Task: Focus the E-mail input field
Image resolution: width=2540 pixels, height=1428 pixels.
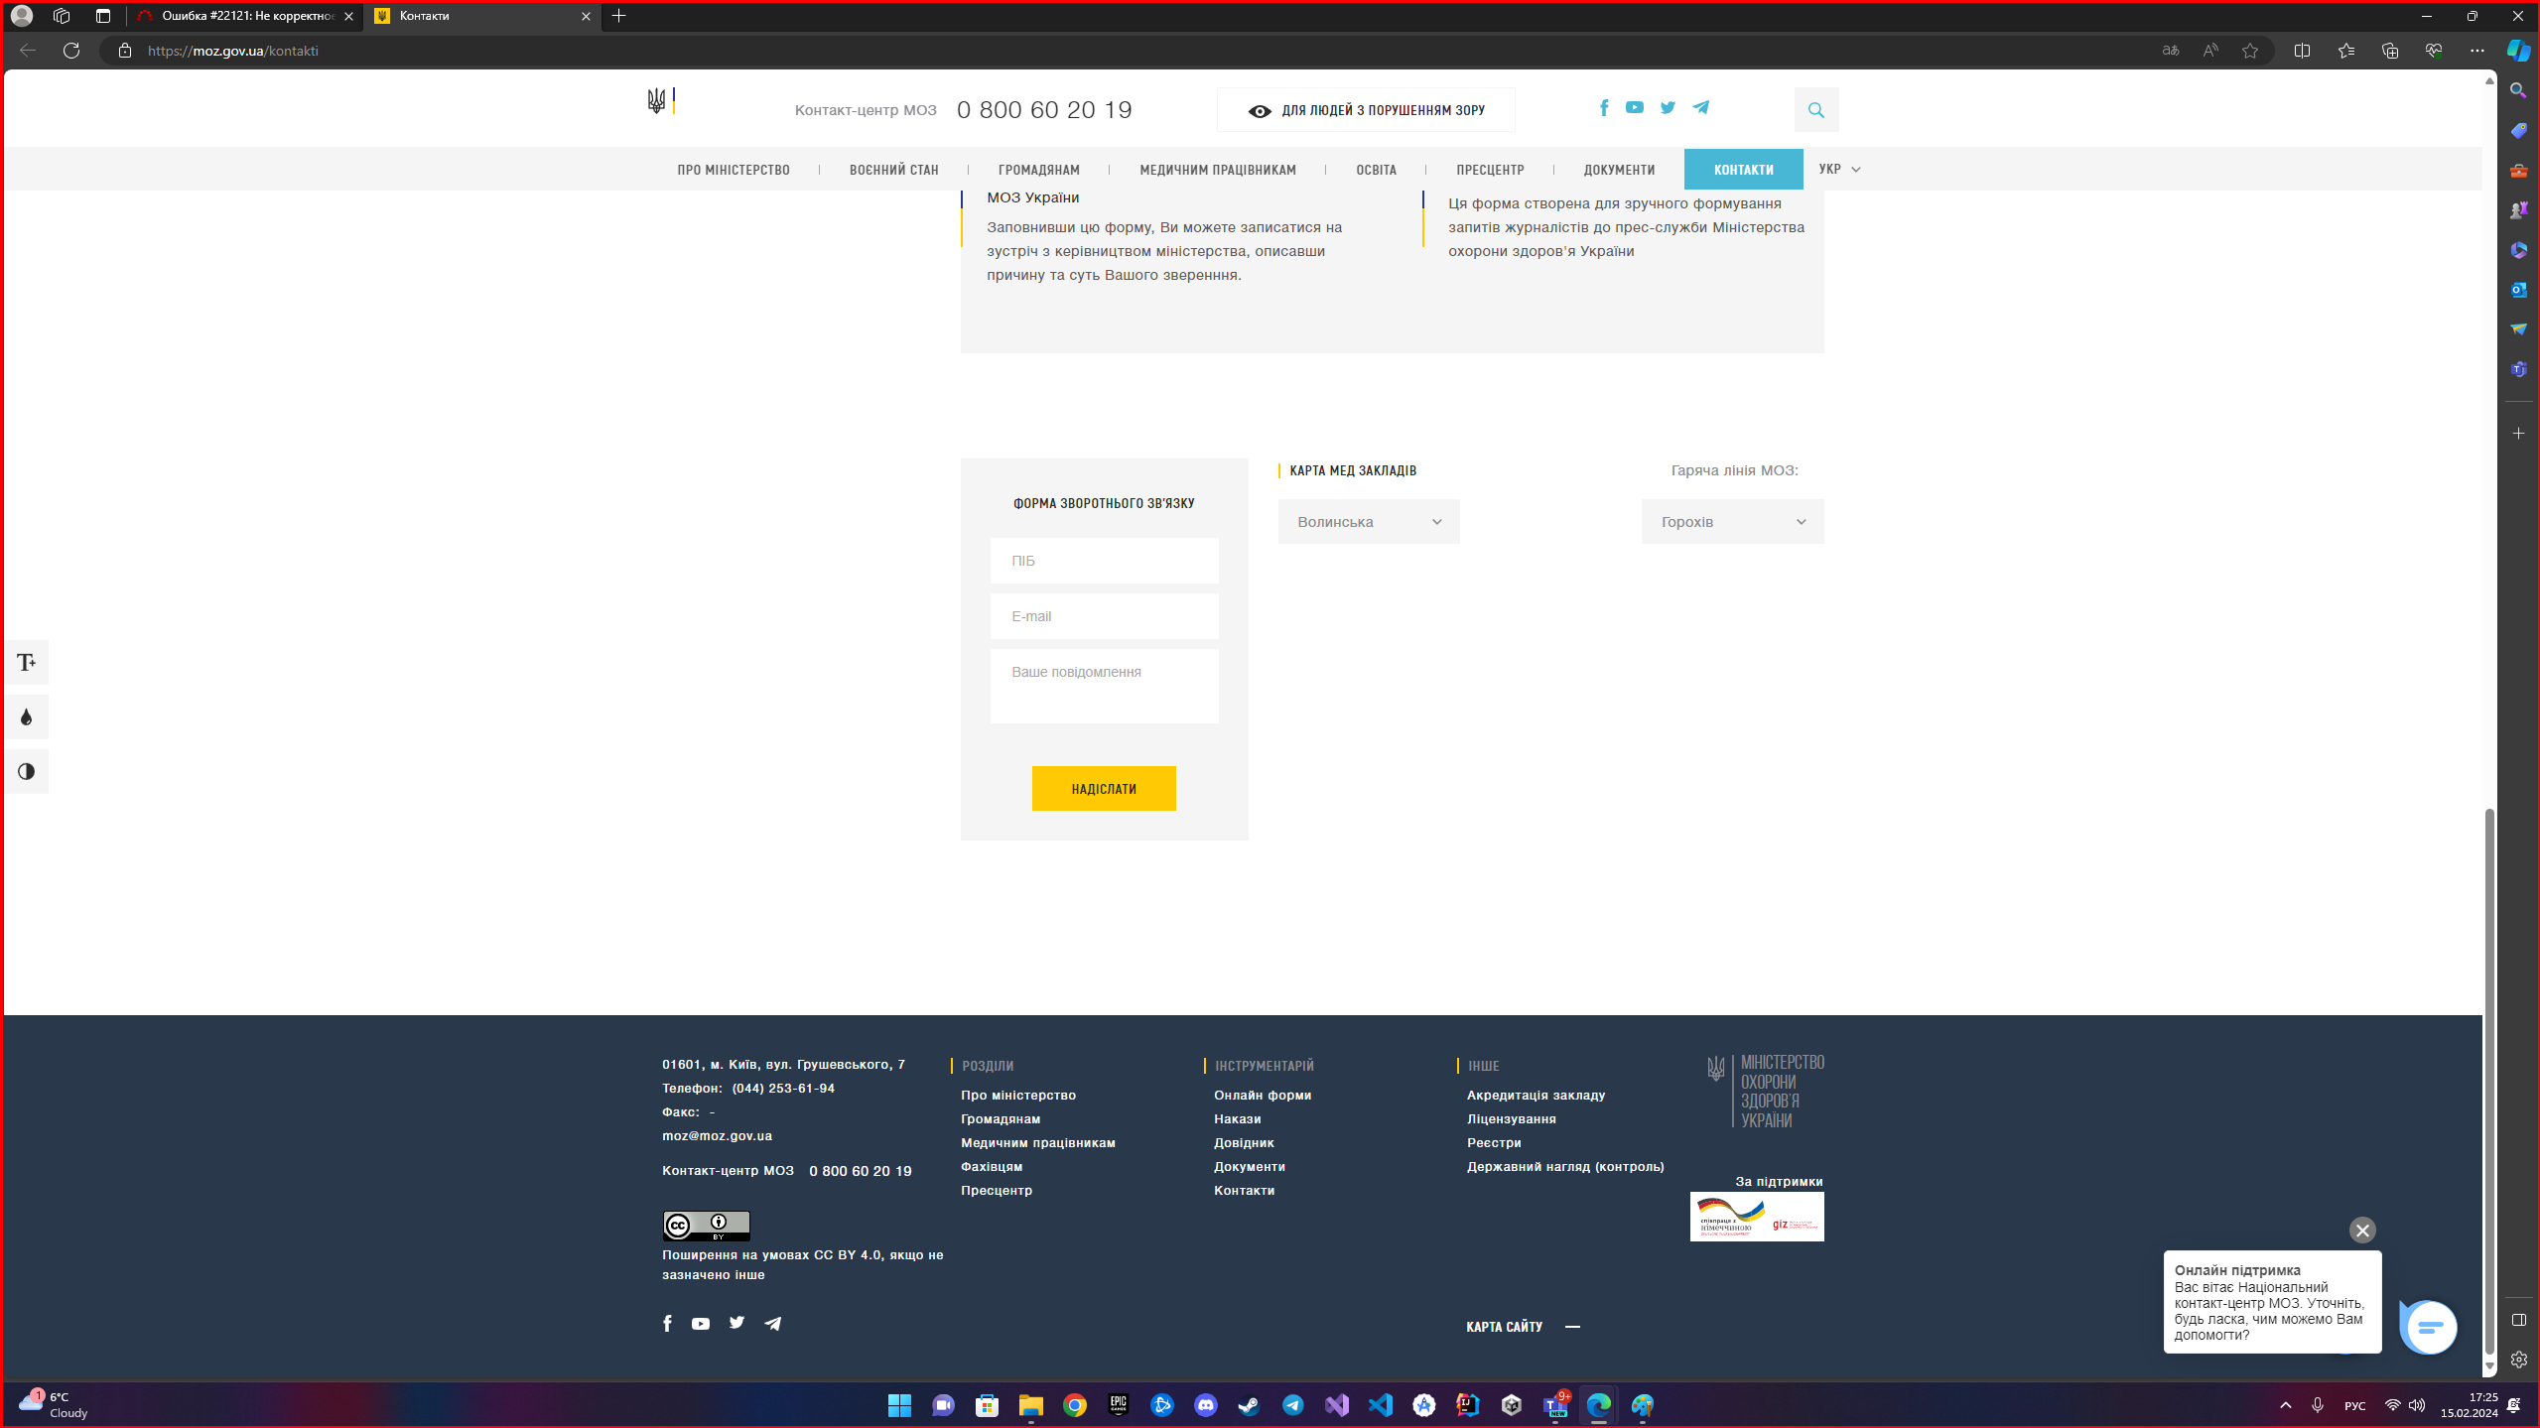Action: [1104, 616]
